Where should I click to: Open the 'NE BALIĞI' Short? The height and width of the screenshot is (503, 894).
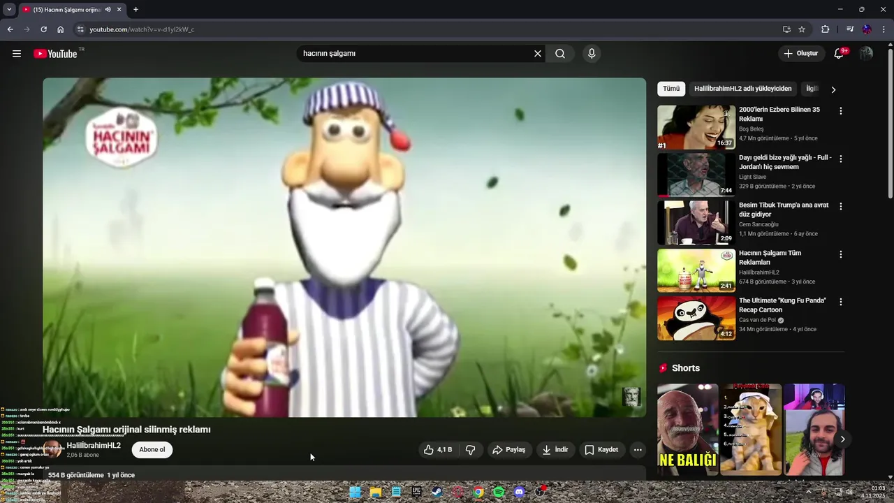coord(687,430)
